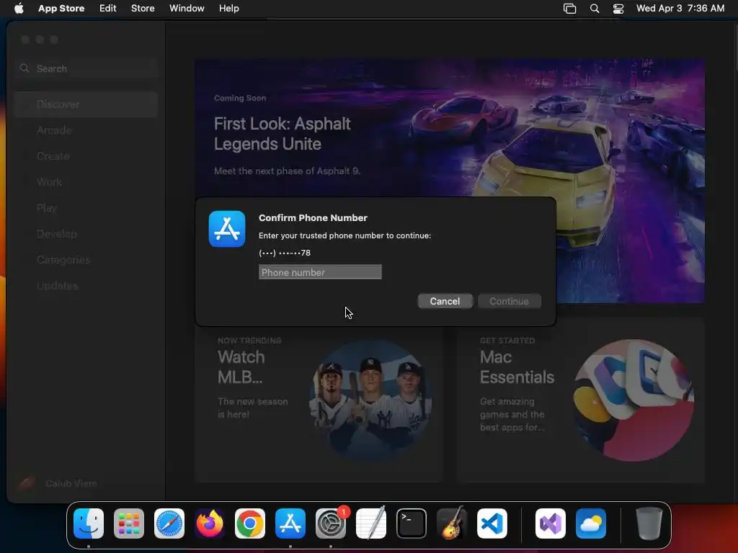The height and width of the screenshot is (553, 738).
Task: Select the Develop sidebar item
Action: [x=86, y=234]
